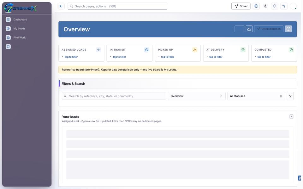
Task: Open the notifications bell
Action: point(274,6)
